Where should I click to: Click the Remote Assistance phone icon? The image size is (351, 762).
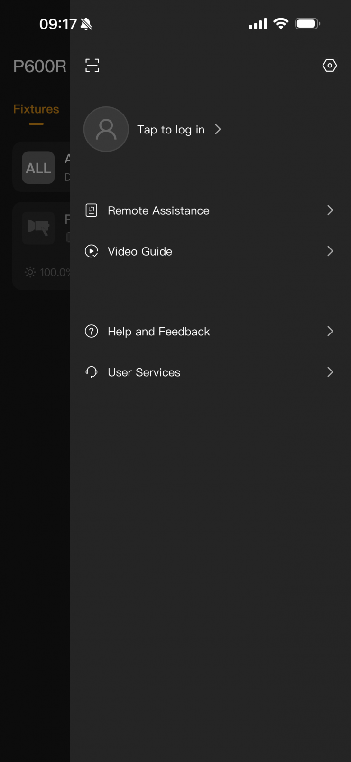(91, 210)
